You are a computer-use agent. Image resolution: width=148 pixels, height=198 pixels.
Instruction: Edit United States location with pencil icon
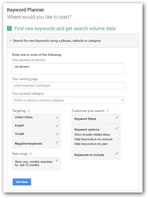click(x=57, y=117)
